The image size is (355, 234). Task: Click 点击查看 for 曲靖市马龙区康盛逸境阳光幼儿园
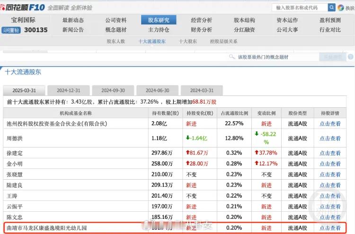click(330, 228)
